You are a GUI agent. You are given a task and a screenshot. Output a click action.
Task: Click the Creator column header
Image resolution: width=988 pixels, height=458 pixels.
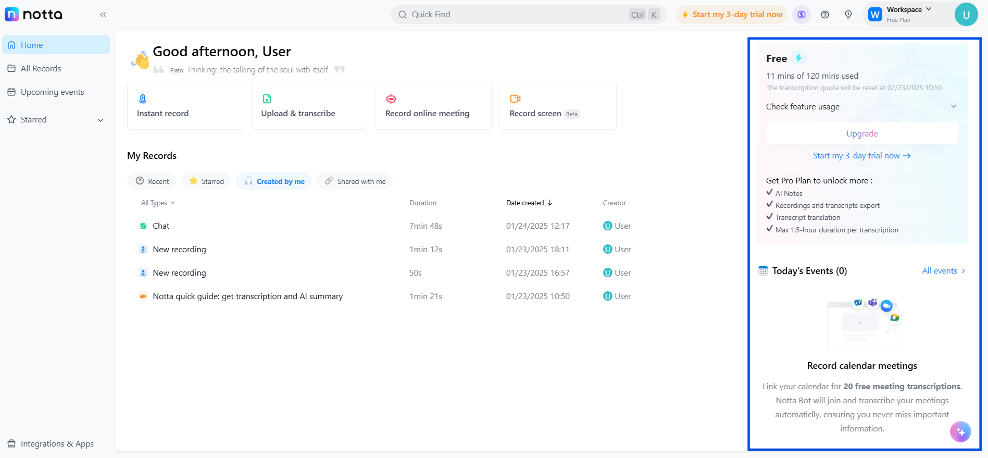(615, 203)
